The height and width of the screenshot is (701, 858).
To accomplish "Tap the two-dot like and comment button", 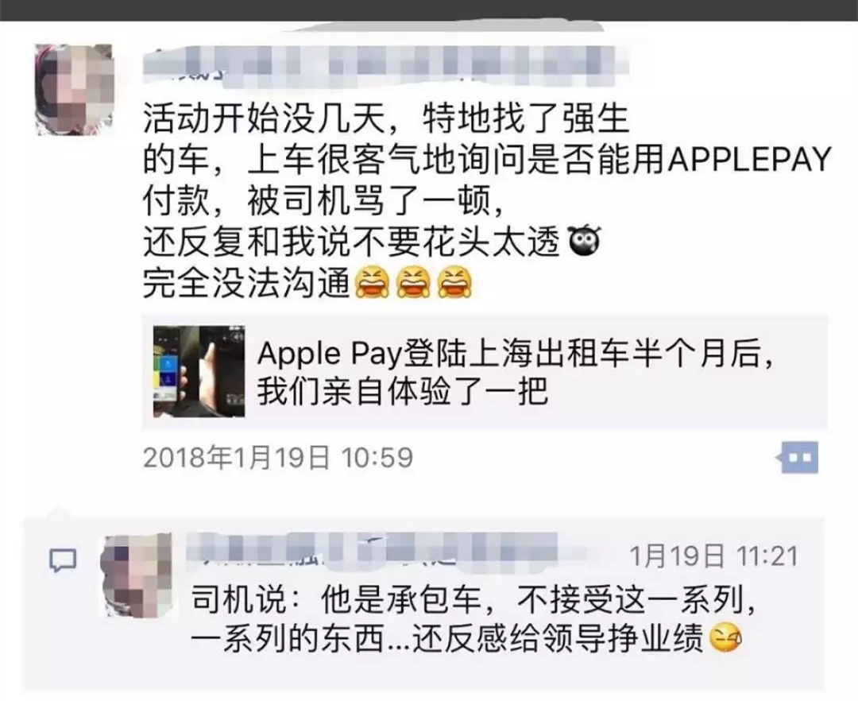I will point(798,457).
